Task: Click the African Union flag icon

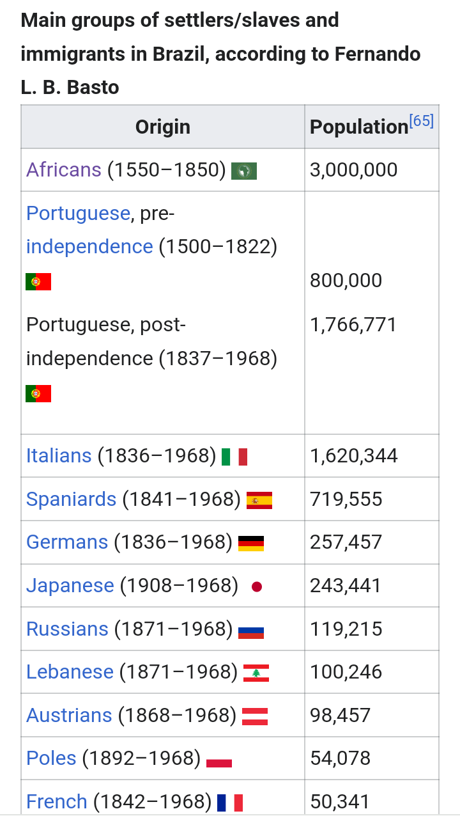Action: tap(244, 171)
